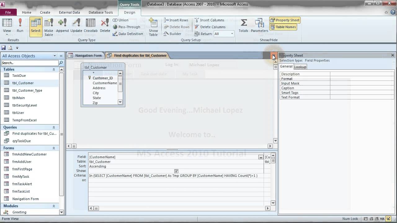Click print preview icon in quick access toolbar
The height and width of the screenshot is (223, 397).
click(x=10, y=48)
